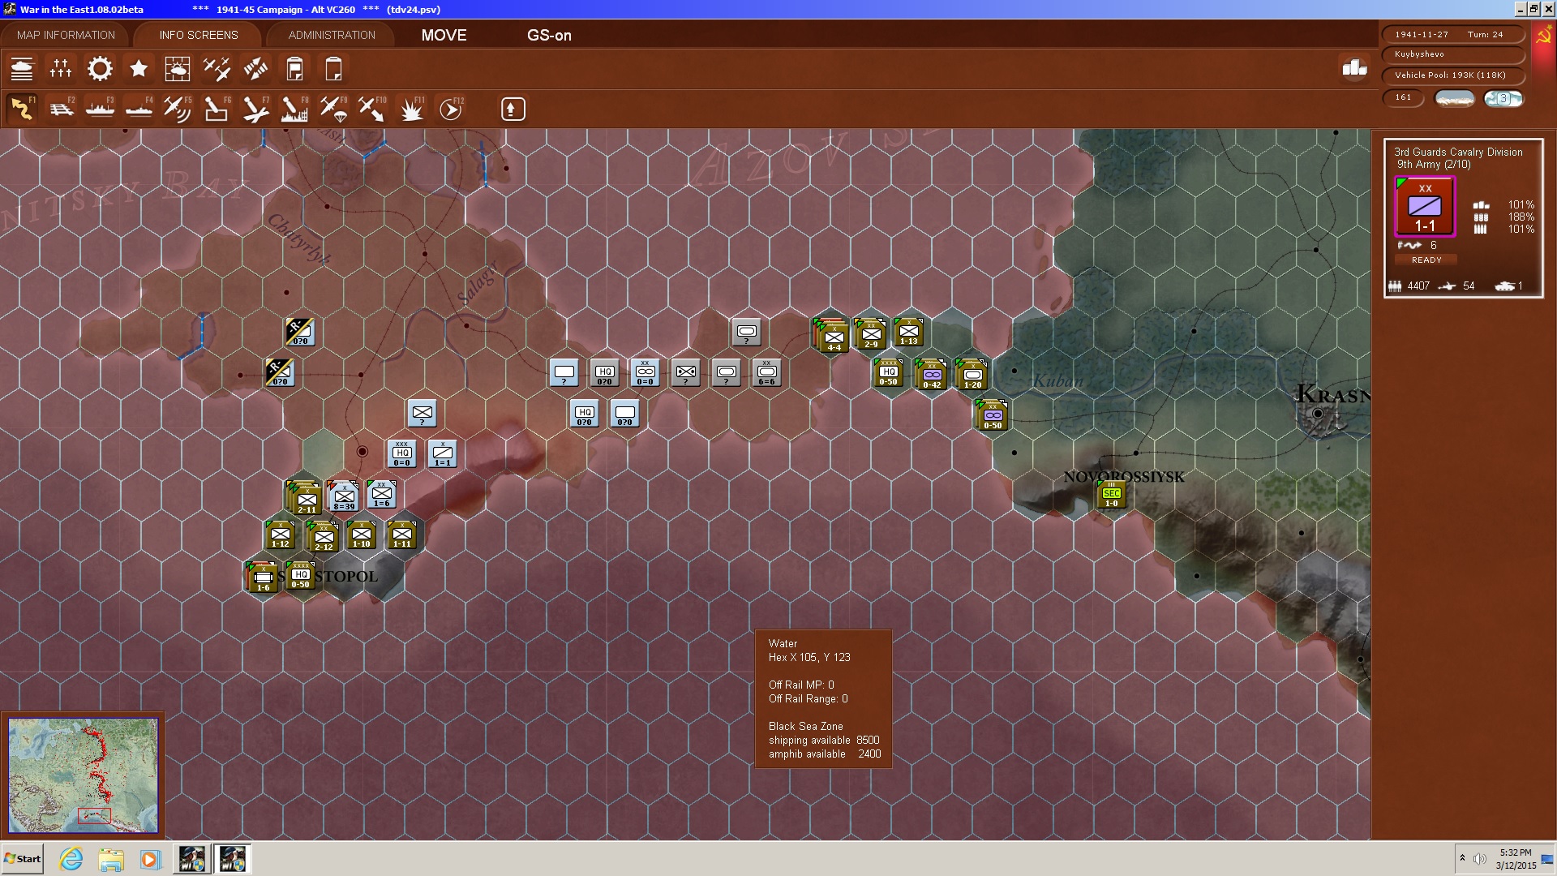Select the F6 bomb unit icon

(217, 109)
